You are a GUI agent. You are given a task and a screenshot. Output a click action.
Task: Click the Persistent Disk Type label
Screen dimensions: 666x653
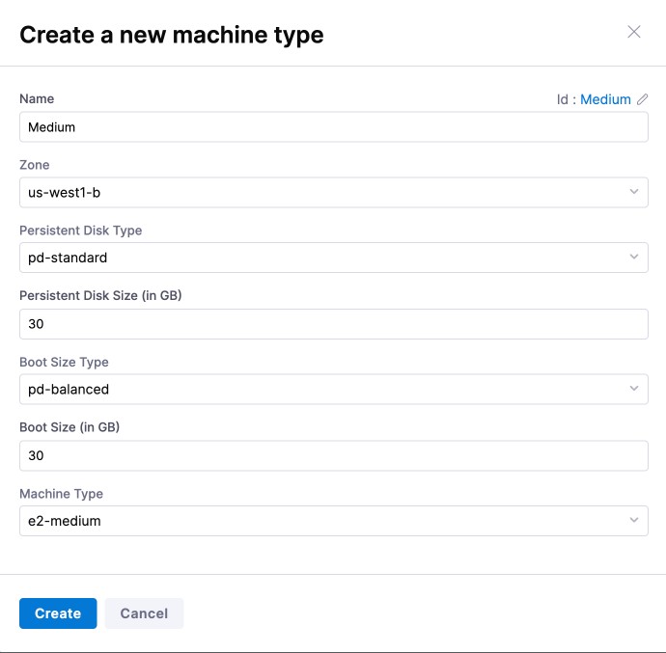tap(81, 231)
